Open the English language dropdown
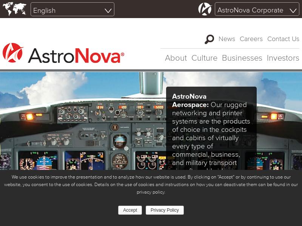 72,9
